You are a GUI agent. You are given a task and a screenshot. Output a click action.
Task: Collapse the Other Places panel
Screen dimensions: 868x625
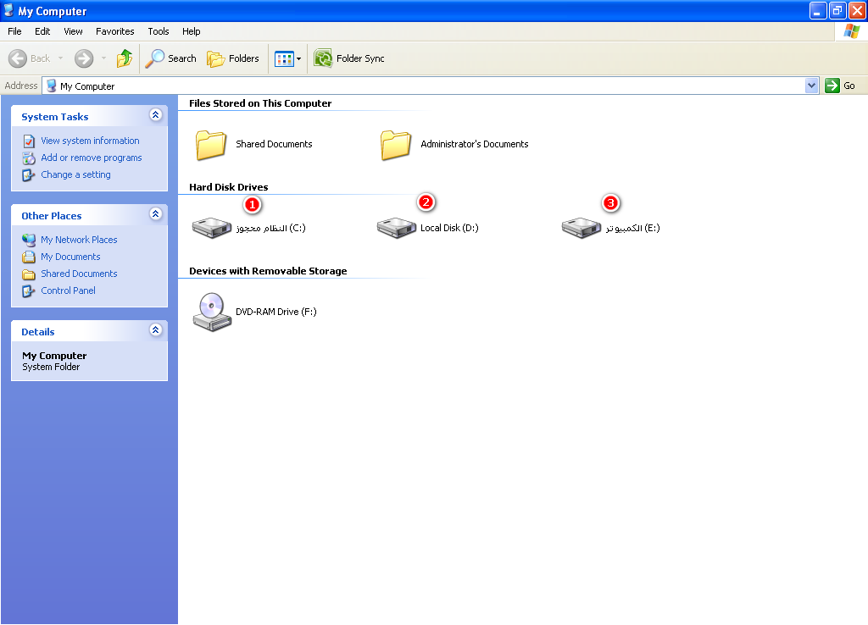[x=156, y=213]
